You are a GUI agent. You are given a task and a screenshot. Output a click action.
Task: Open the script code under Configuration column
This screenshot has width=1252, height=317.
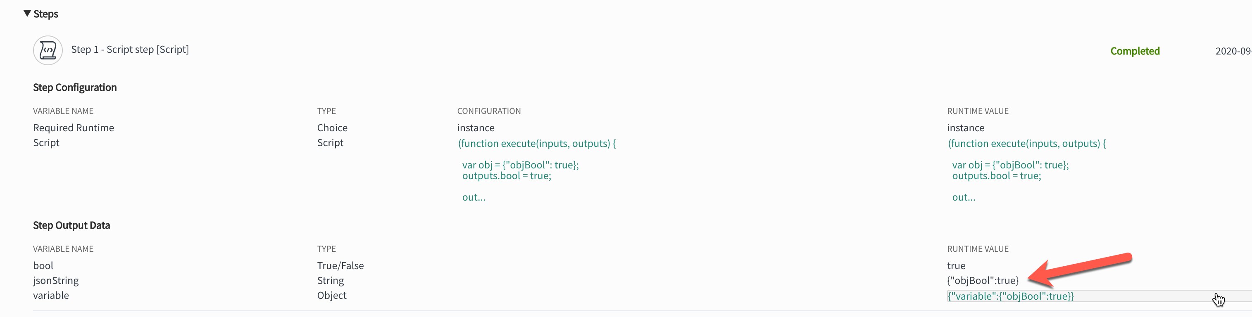(537, 144)
